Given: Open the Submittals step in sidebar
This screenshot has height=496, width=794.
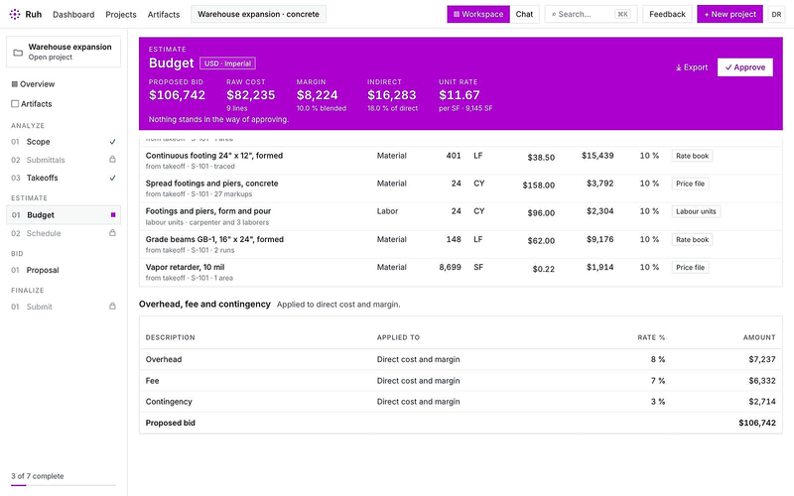Looking at the screenshot, I should pyautogui.click(x=64, y=160).
